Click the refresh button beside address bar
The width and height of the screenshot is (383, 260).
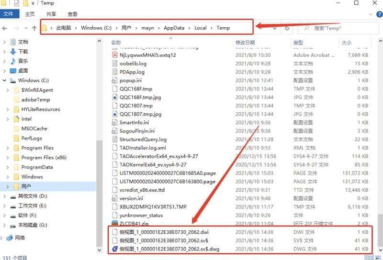(x=287, y=28)
